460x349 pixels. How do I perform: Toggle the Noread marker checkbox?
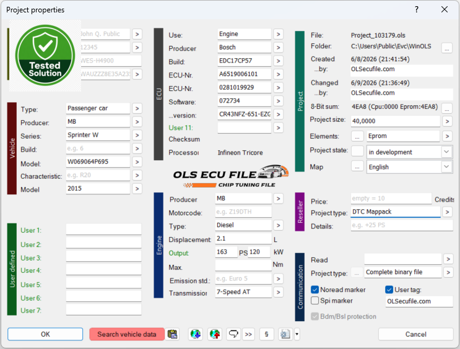(x=315, y=290)
